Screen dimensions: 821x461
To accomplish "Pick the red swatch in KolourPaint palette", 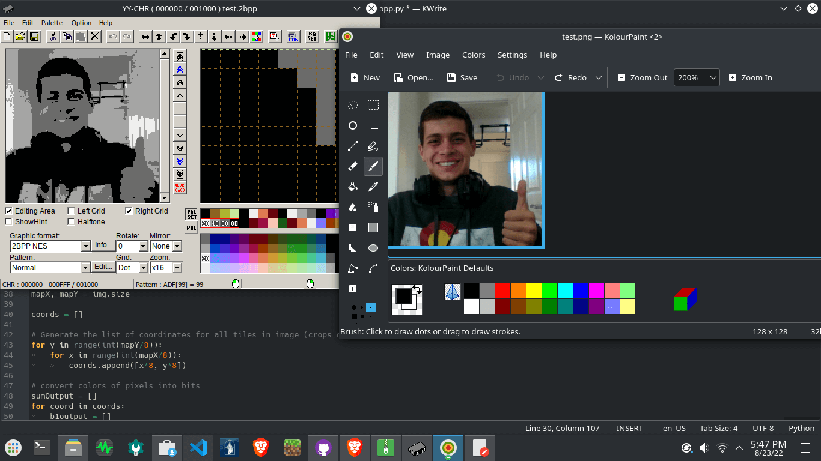I will (x=502, y=291).
